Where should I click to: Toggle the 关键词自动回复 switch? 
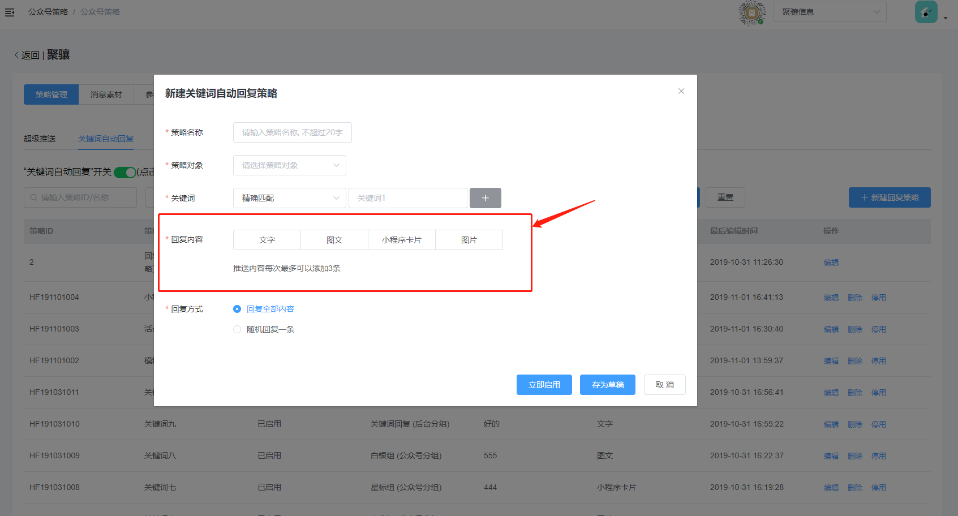click(125, 172)
